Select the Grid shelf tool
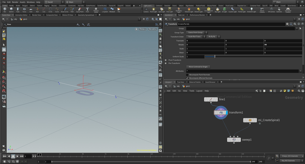 coord(31,10)
